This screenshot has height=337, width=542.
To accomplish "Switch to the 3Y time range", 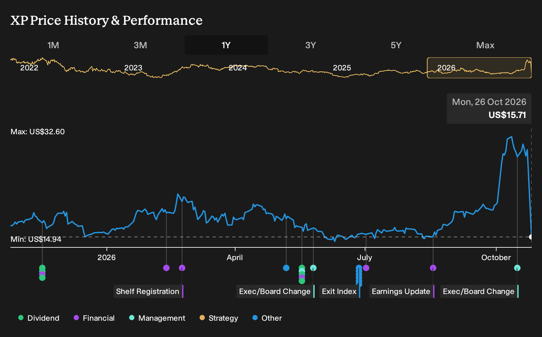I will click(310, 45).
